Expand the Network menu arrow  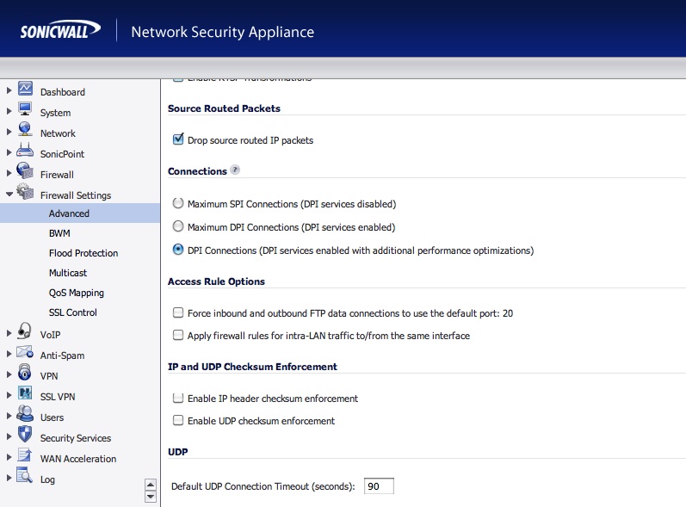[9, 132]
